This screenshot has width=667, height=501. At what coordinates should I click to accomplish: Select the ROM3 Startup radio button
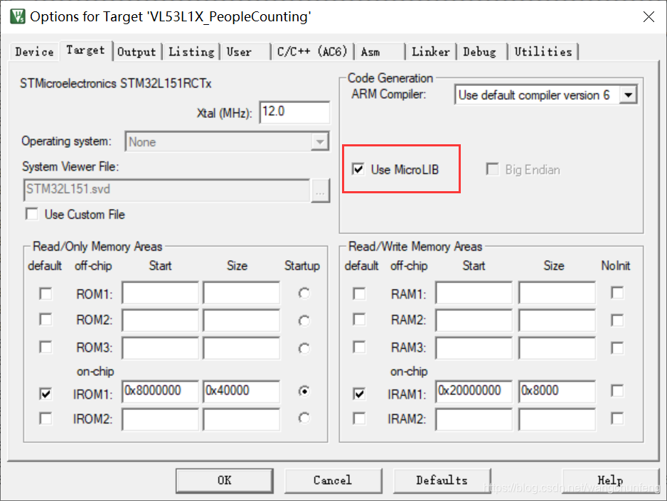304,348
